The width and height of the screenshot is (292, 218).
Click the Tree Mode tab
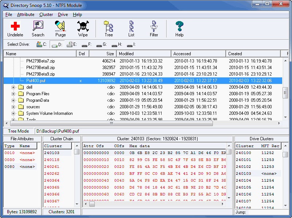tap(19, 131)
